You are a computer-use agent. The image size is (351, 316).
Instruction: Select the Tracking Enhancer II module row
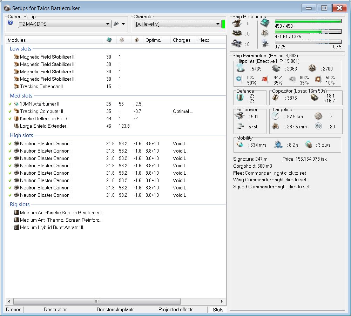coord(115,86)
